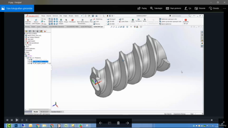The width and height of the screenshot is (228, 128).
Task: Open the Yeni dropdown arrow
Action: (47, 19)
